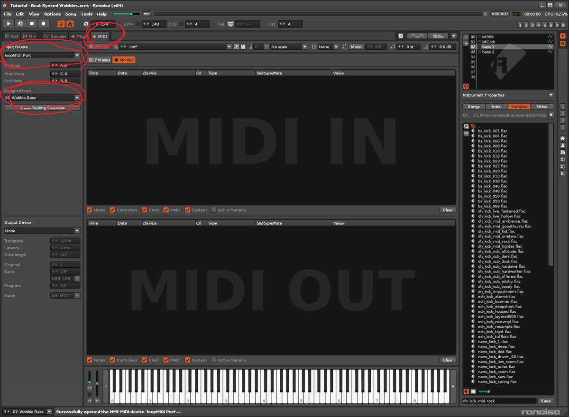Toggle the orange instrument box expand icon
This screenshot has width=569, height=417.
[x=466, y=86]
